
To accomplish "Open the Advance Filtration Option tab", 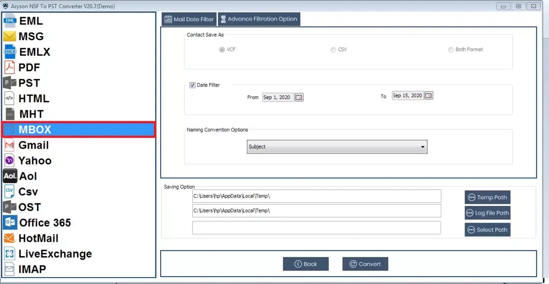I will (259, 19).
